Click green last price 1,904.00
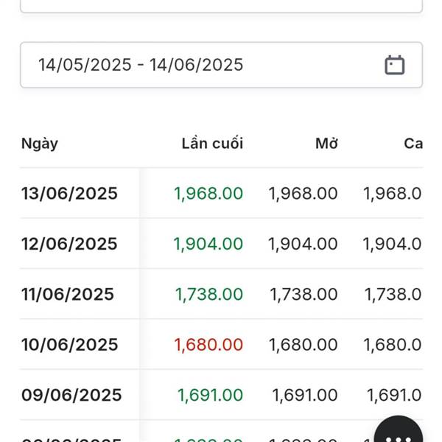The image size is (442, 442). click(208, 244)
